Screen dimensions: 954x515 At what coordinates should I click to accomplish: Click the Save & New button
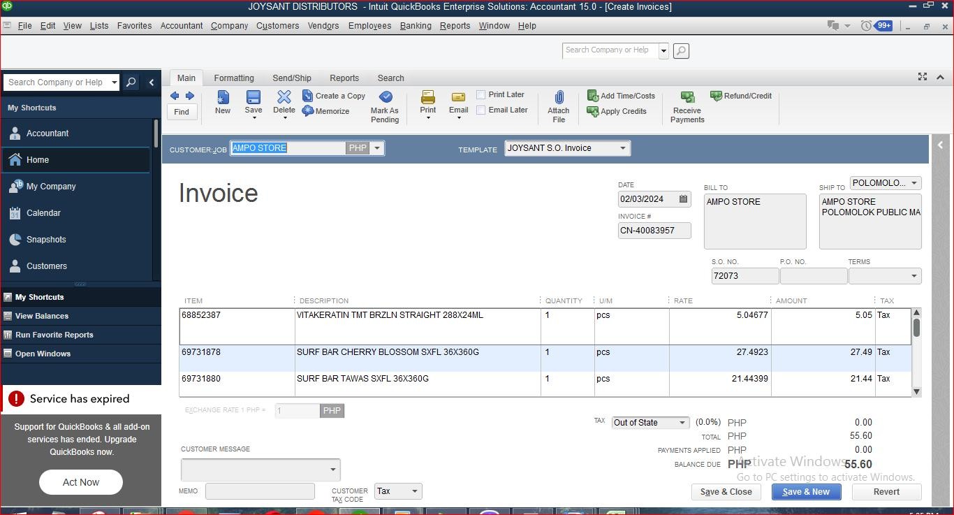click(x=806, y=492)
